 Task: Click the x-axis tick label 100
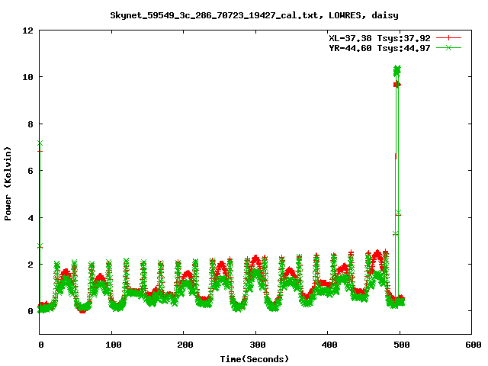pos(114,345)
